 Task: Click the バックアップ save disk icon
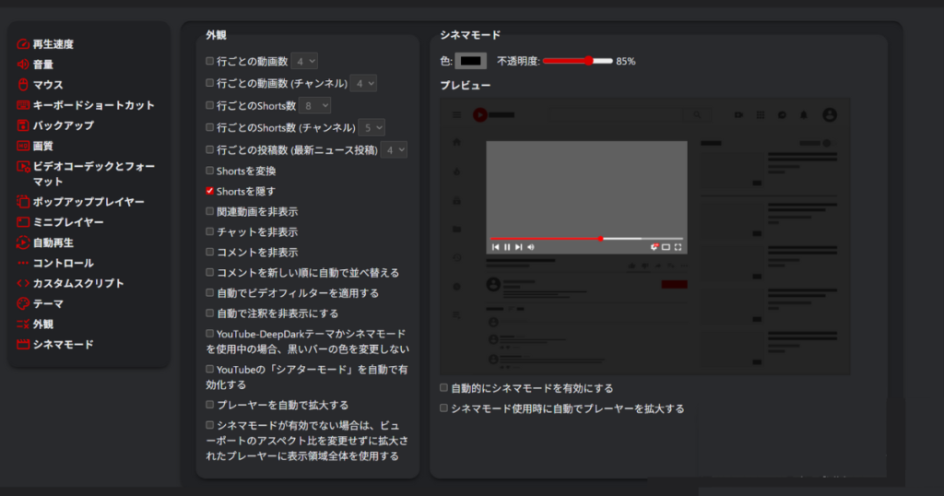pos(23,125)
